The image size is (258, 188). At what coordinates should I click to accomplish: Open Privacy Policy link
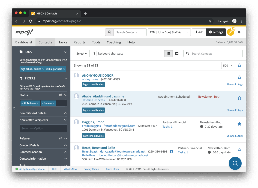(91, 169)
